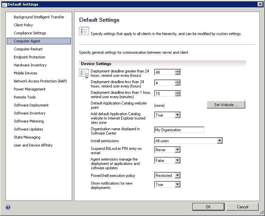Click the Organization name text field

point(179,130)
